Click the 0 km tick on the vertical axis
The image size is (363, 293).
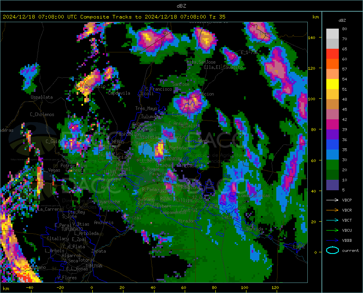(315, 252)
